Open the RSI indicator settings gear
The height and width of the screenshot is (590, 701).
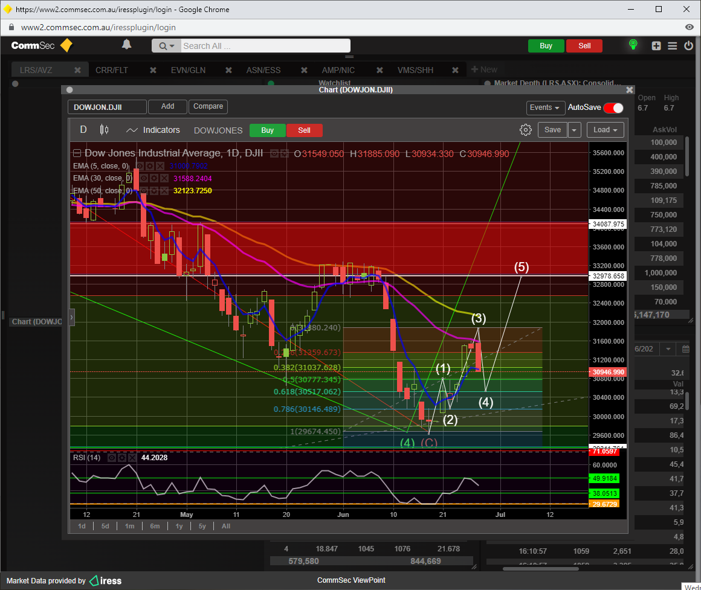click(x=123, y=458)
